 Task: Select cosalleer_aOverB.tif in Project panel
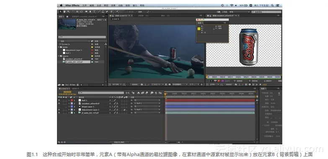click(x=74, y=59)
